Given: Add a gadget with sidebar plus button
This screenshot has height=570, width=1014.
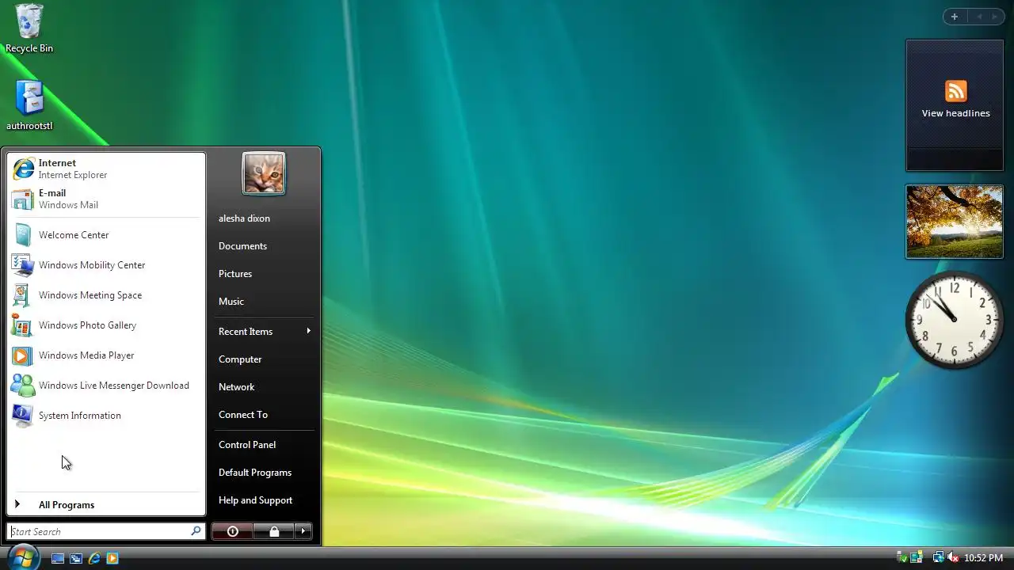Looking at the screenshot, I should point(955,17).
